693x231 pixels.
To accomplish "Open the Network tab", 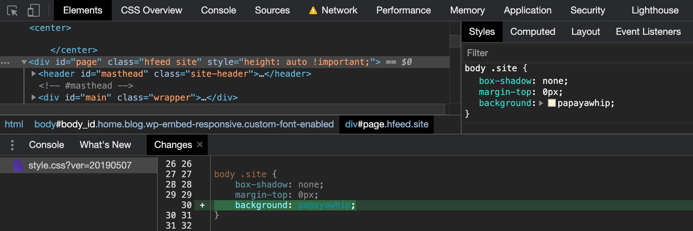I will pyautogui.click(x=339, y=10).
